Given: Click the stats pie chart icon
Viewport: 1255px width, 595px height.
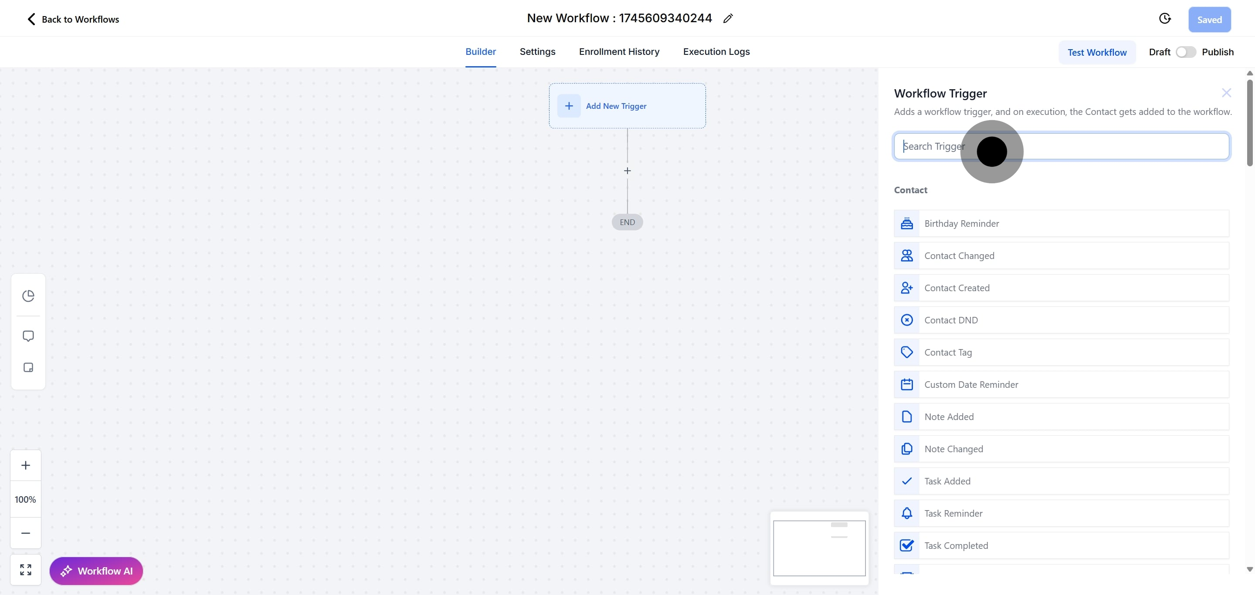Looking at the screenshot, I should pos(28,296).
